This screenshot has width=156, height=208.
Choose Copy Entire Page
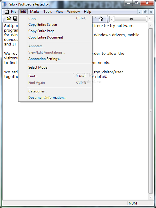click(55, 31)
